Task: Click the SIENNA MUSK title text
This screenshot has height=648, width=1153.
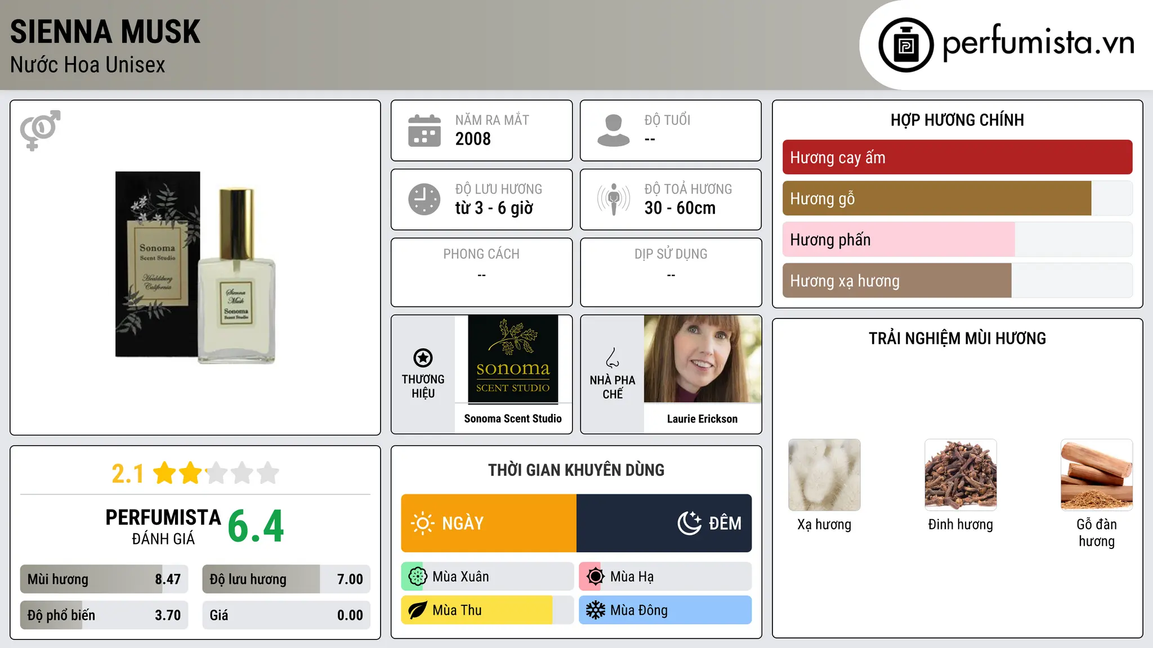Action: [x=105, y=31]
